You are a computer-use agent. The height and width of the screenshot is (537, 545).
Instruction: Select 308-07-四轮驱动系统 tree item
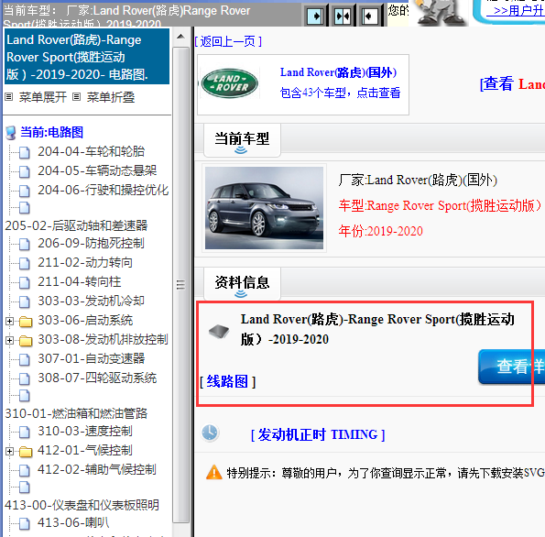click(x=97, y=378)
